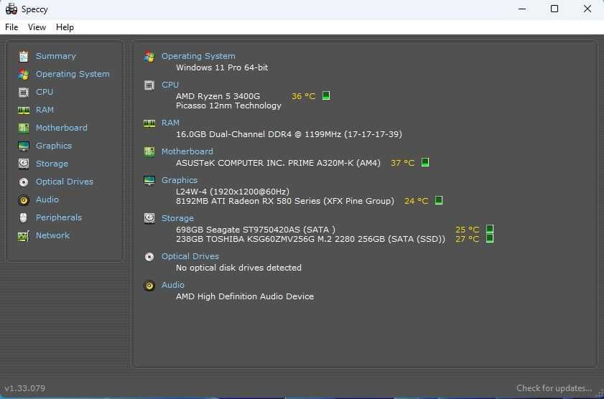
Task: Click version number v1.33.079 in status bar
Action: coord(25,389)
